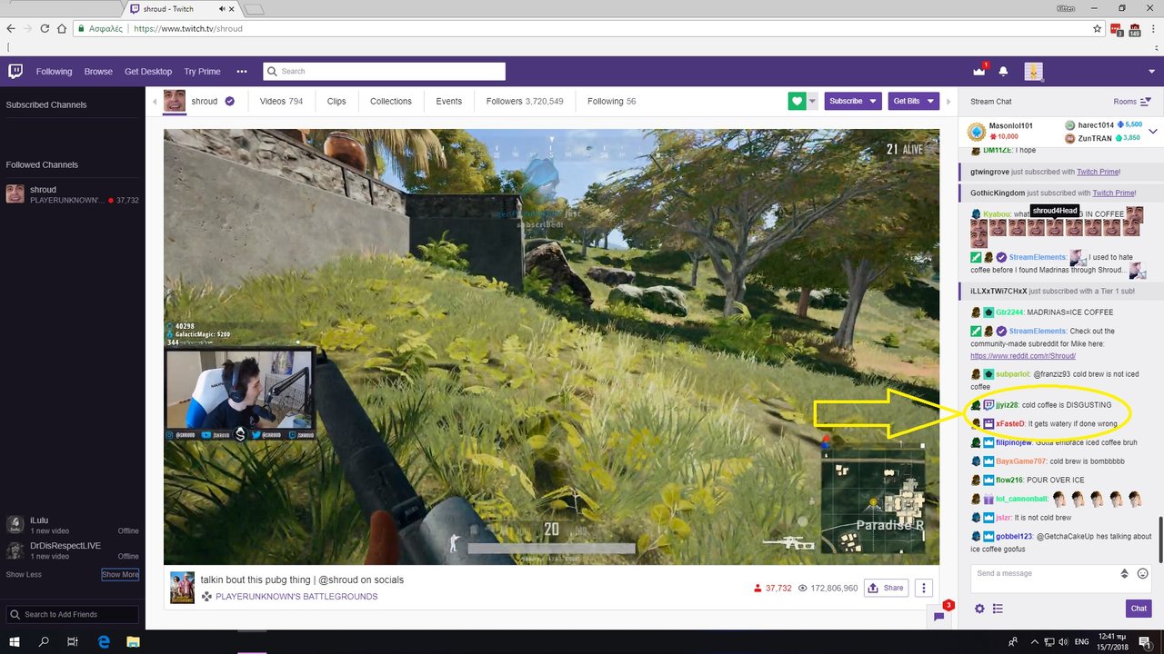Switch to the Videos tab

281,101
